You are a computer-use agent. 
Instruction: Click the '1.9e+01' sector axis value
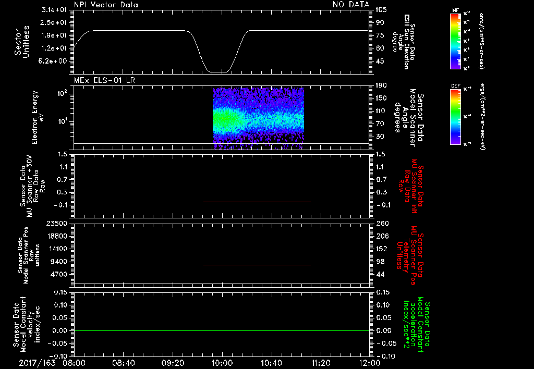(54, 35)
